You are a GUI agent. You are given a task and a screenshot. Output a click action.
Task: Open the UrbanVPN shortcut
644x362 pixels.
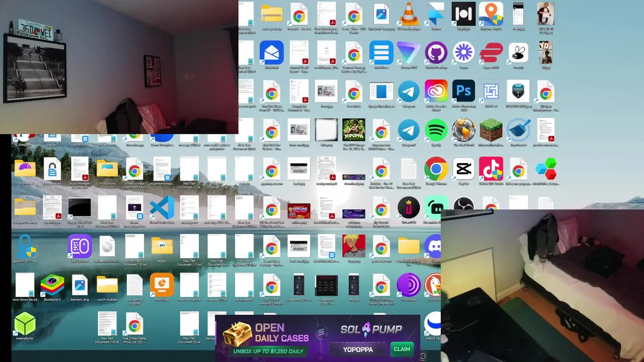pos(409,208)
